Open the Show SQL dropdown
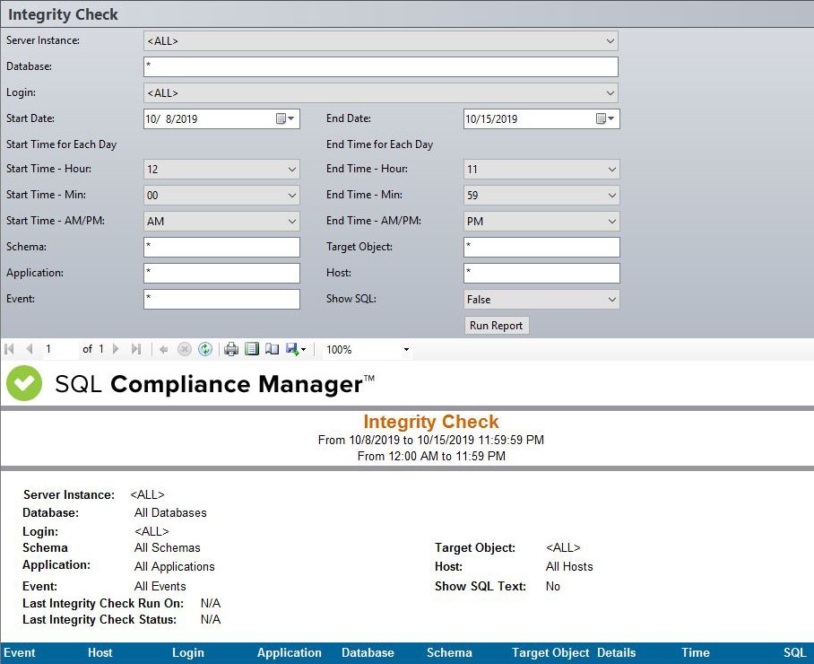Image resolution: width=814 pixels, height=664 pixels. point(611,300)
